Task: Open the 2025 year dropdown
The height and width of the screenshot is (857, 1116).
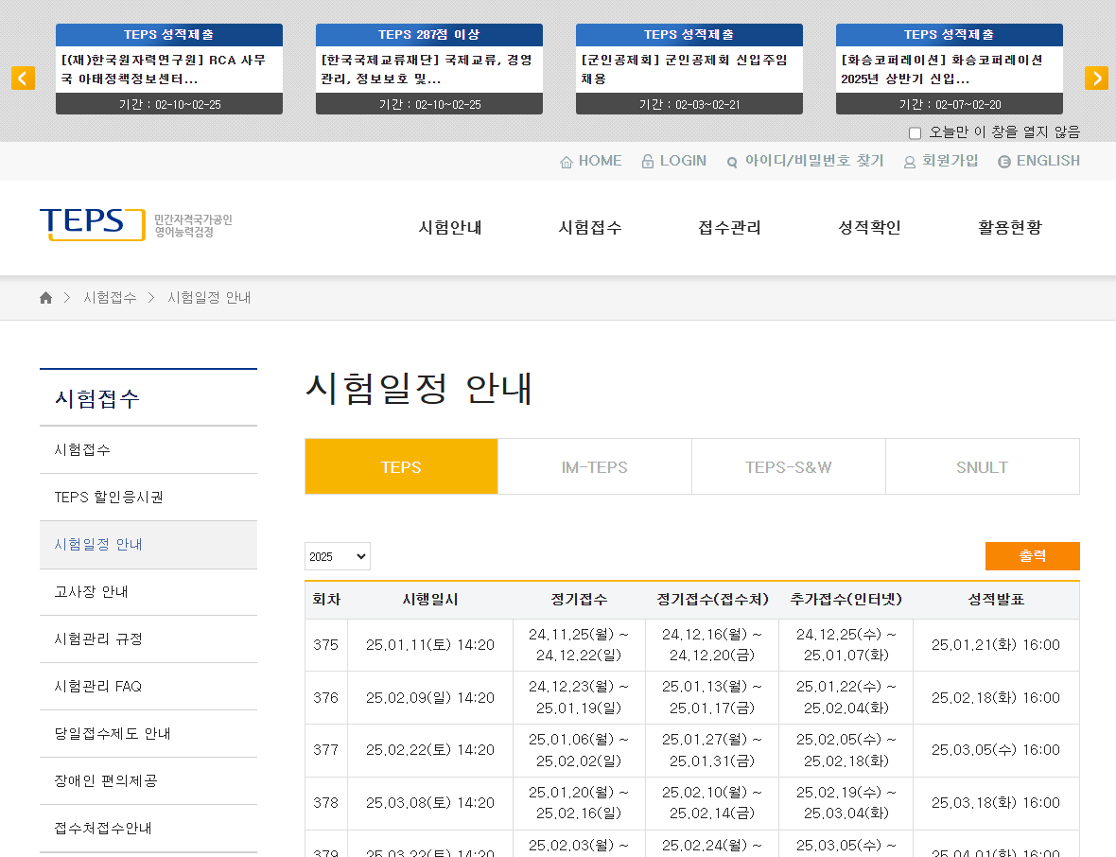Action: 338,556
